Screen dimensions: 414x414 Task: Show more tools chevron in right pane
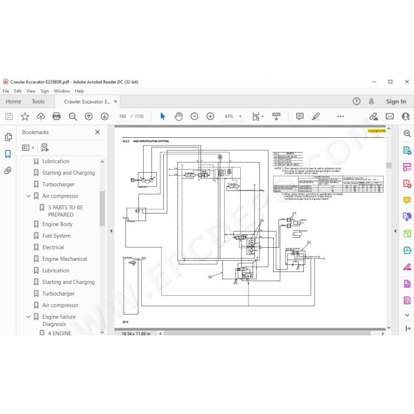coord(407,315)
